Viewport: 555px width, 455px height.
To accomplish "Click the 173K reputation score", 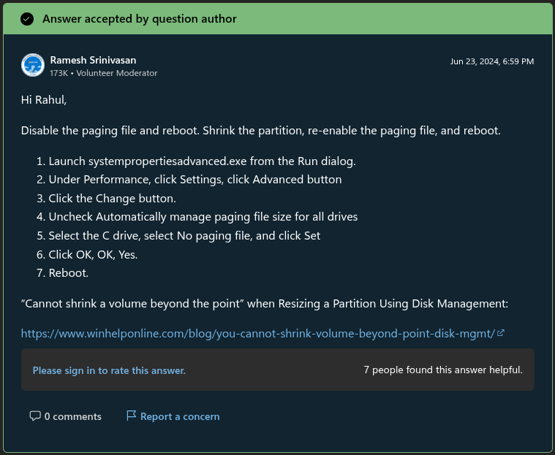I will [x=58, y=73].
